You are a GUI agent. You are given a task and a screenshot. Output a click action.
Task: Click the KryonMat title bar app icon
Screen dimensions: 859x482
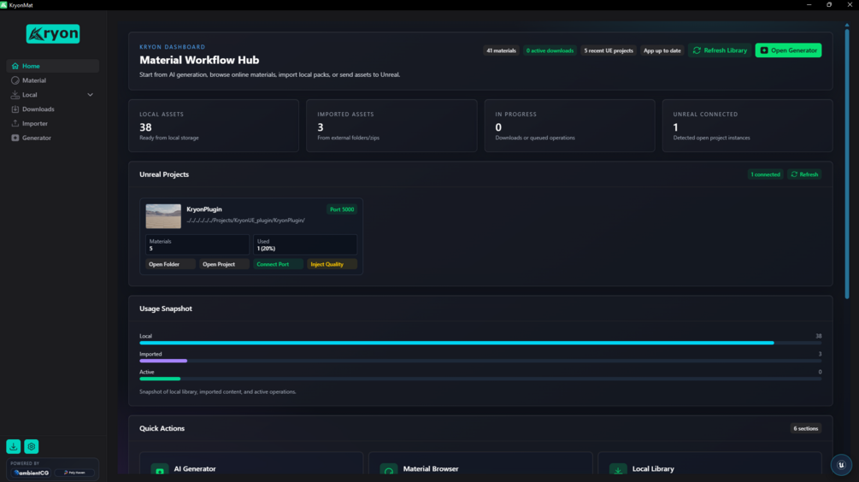(x=3, y=5)
